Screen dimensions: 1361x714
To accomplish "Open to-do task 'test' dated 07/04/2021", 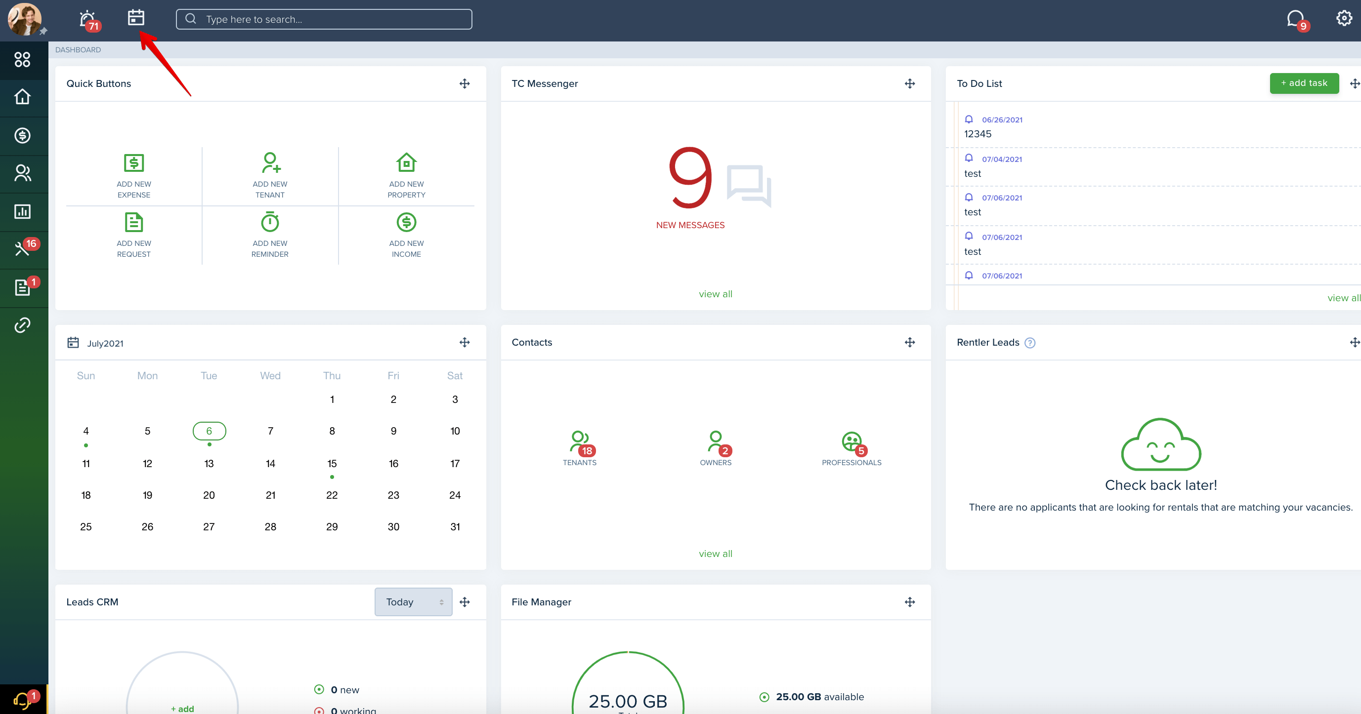I will [973, 174].
